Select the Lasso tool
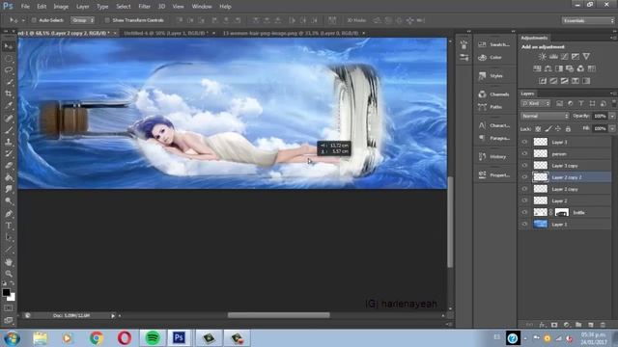This screenshot has width=618, height=347. tap(9, 70)
